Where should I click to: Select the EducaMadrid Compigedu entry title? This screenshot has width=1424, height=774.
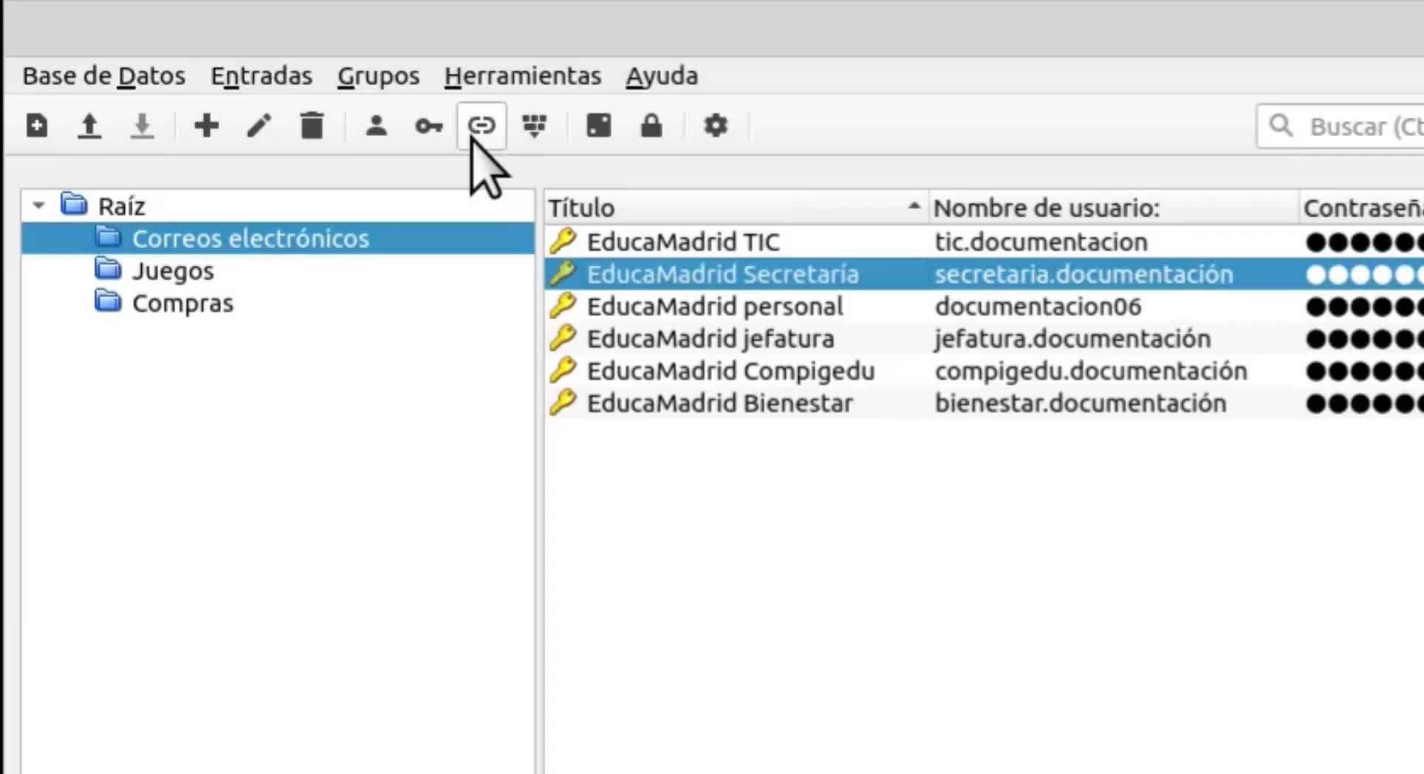click(730, 371)
